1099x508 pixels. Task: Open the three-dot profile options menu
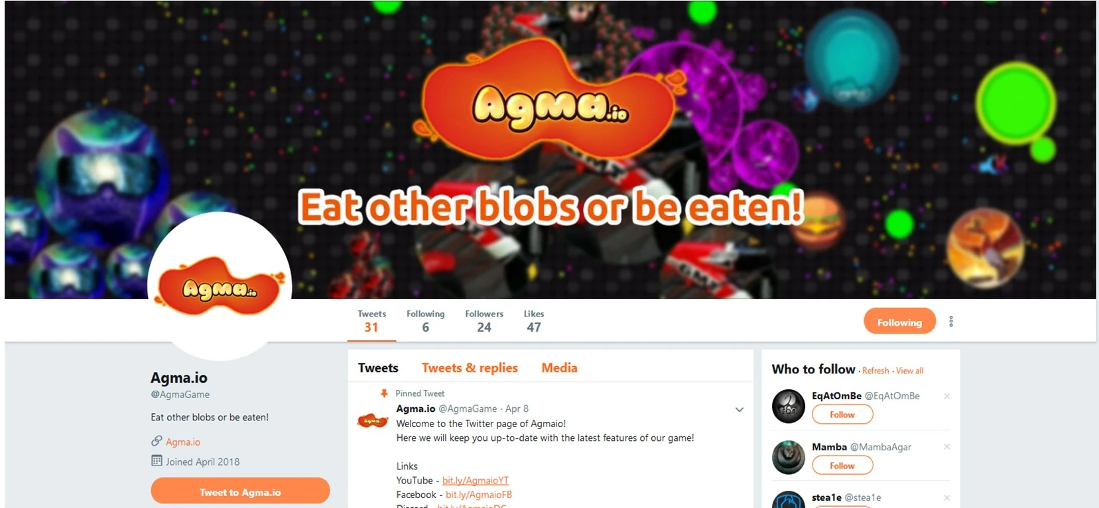(x=951, y=322)
